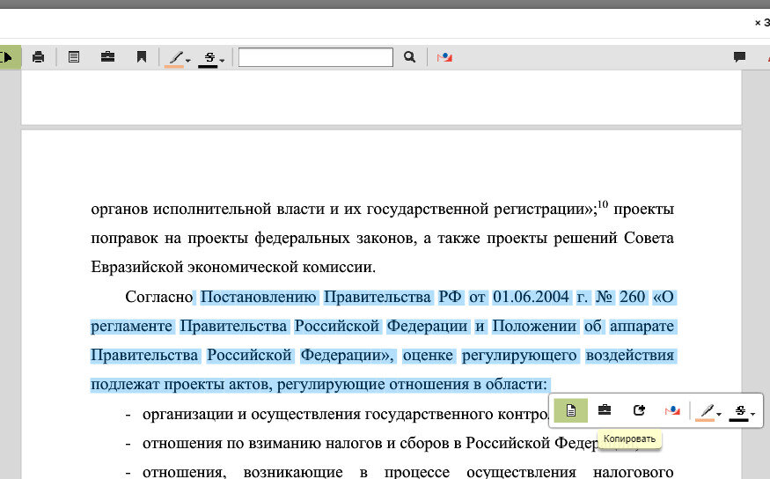The image size is (770, 479).
Task: Click the footnote number 10 superscript
Action: (x=603, y=204)
